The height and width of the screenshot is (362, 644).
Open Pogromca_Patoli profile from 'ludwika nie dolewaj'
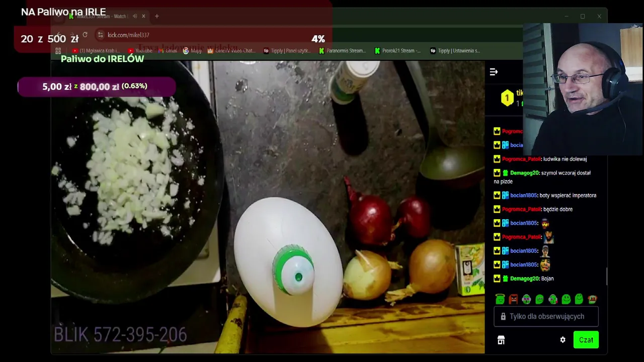tap(521, 159)
